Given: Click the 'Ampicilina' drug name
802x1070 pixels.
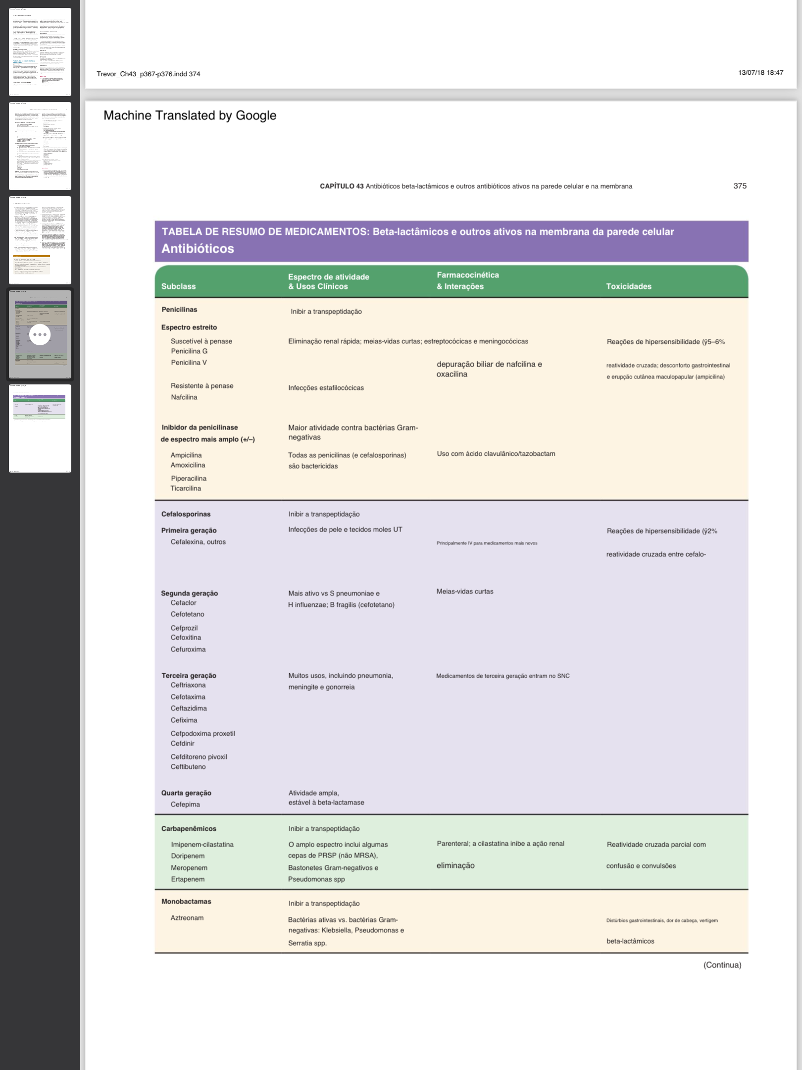Looking at the screenshot, I should point(186,455).
